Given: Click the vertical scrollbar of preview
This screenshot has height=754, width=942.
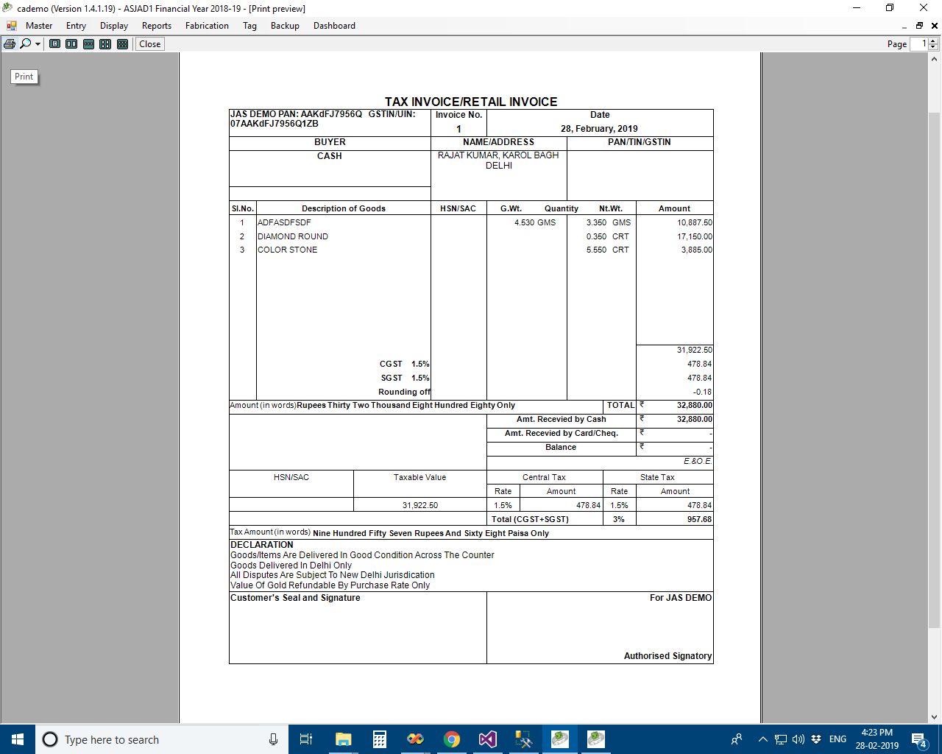Looking at the screenshot, I should coord(934,368).
